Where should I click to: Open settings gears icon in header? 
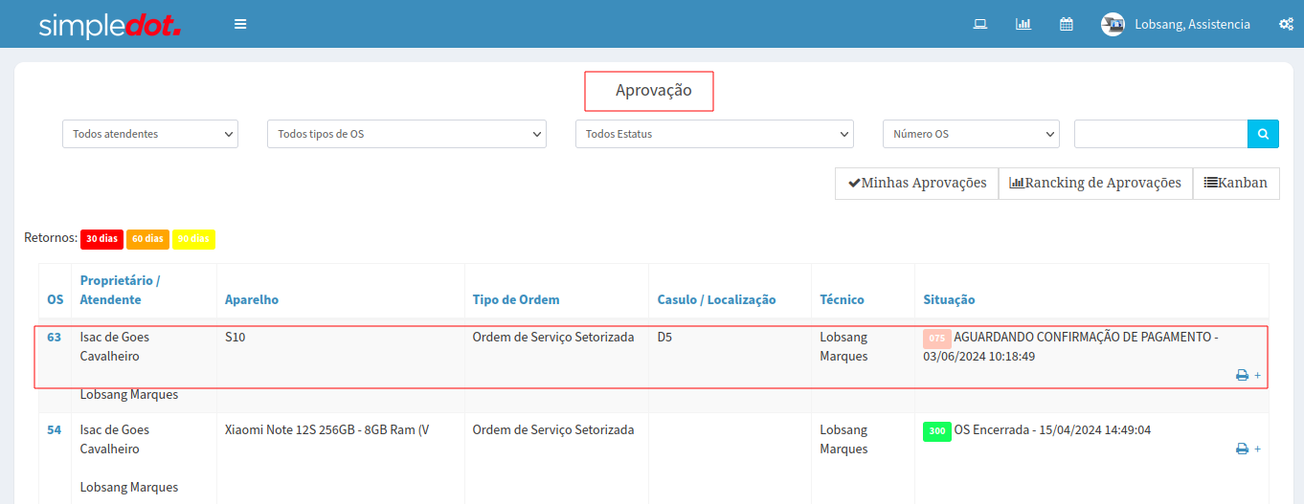click(x=1286, y=24)
